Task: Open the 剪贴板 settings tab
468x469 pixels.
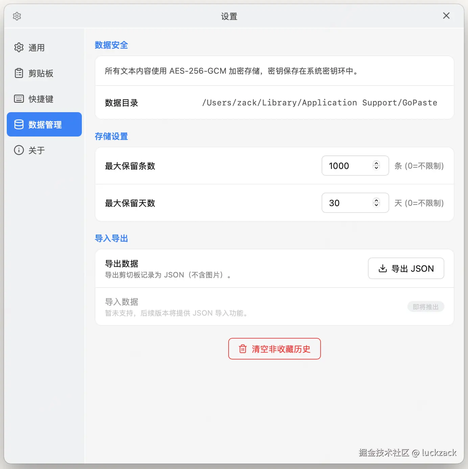Action: [x=44, y=73]
